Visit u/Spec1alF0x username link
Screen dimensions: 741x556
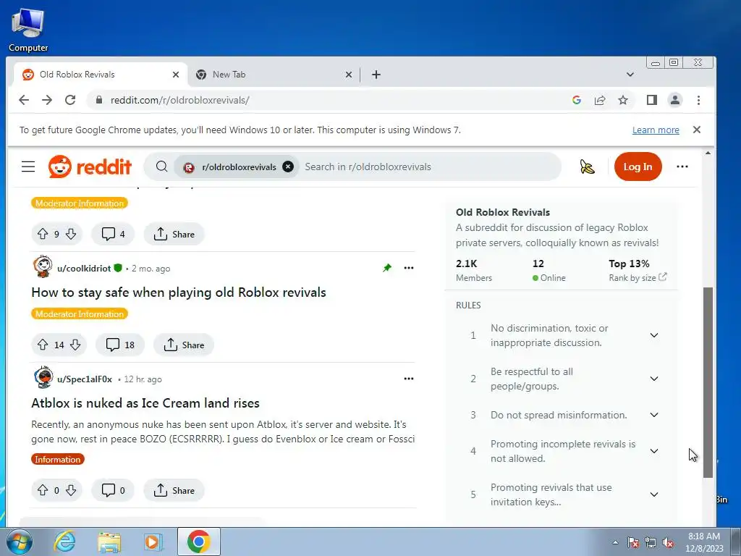(x=85, y=379)
